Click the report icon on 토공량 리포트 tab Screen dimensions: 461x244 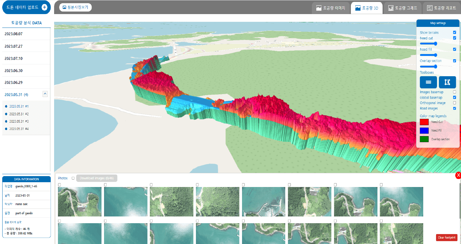(430, 8)
